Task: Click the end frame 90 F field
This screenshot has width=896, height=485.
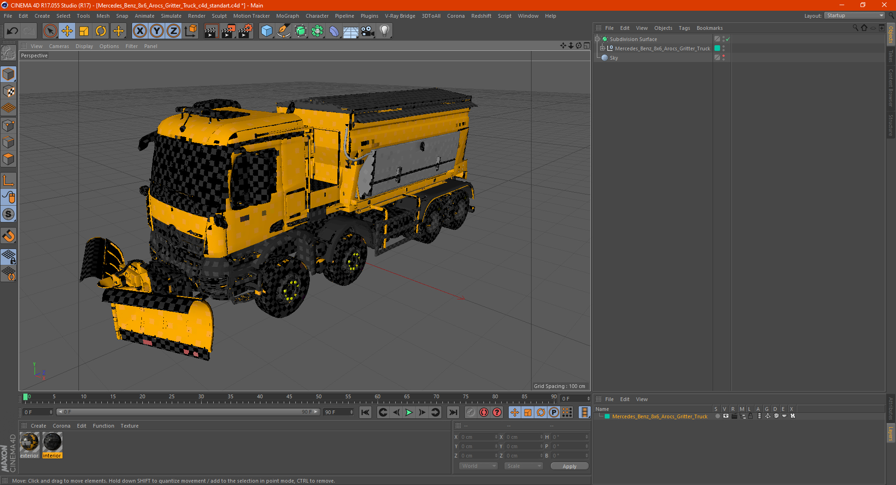Action: coord(338,412)
